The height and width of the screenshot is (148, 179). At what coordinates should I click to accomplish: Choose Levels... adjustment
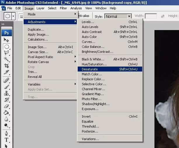coord(110,22)
